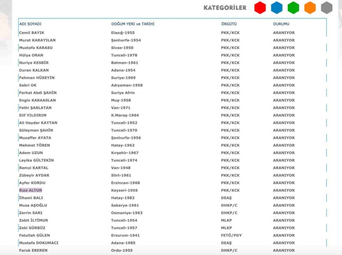Click the Şanlıurfa-1954 birthplace cell
Image resolution: width=342 pixels, height=255 pixels.
point(126,40)
